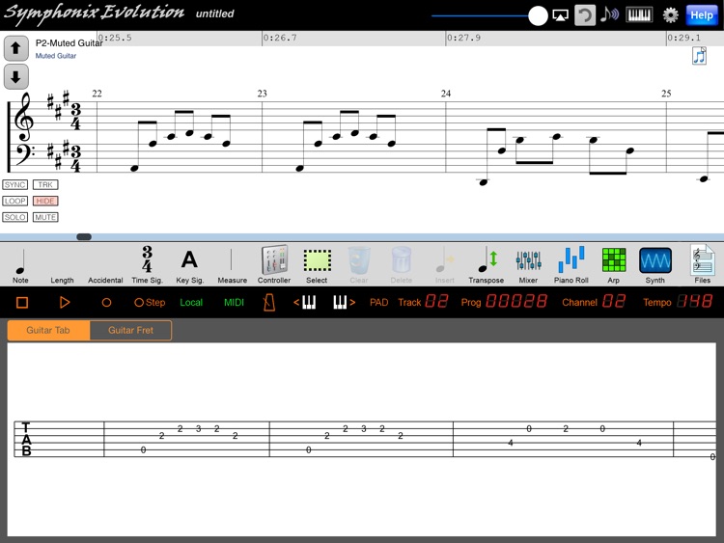This screenshot has height=543, width=724.
Task: Shift keyboard right with piano arrow
Action: [x=345, y=303]
